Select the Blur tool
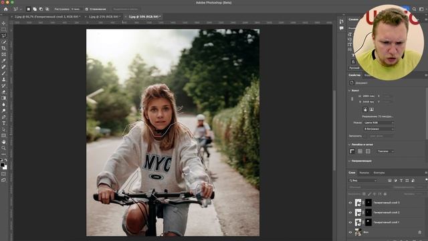The height and width of the screenshot is (241, 428). point(3,104)
